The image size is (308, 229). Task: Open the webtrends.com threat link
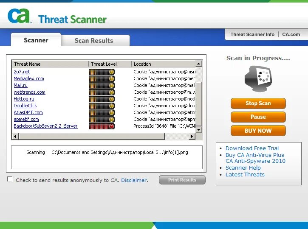coord(29,92)
